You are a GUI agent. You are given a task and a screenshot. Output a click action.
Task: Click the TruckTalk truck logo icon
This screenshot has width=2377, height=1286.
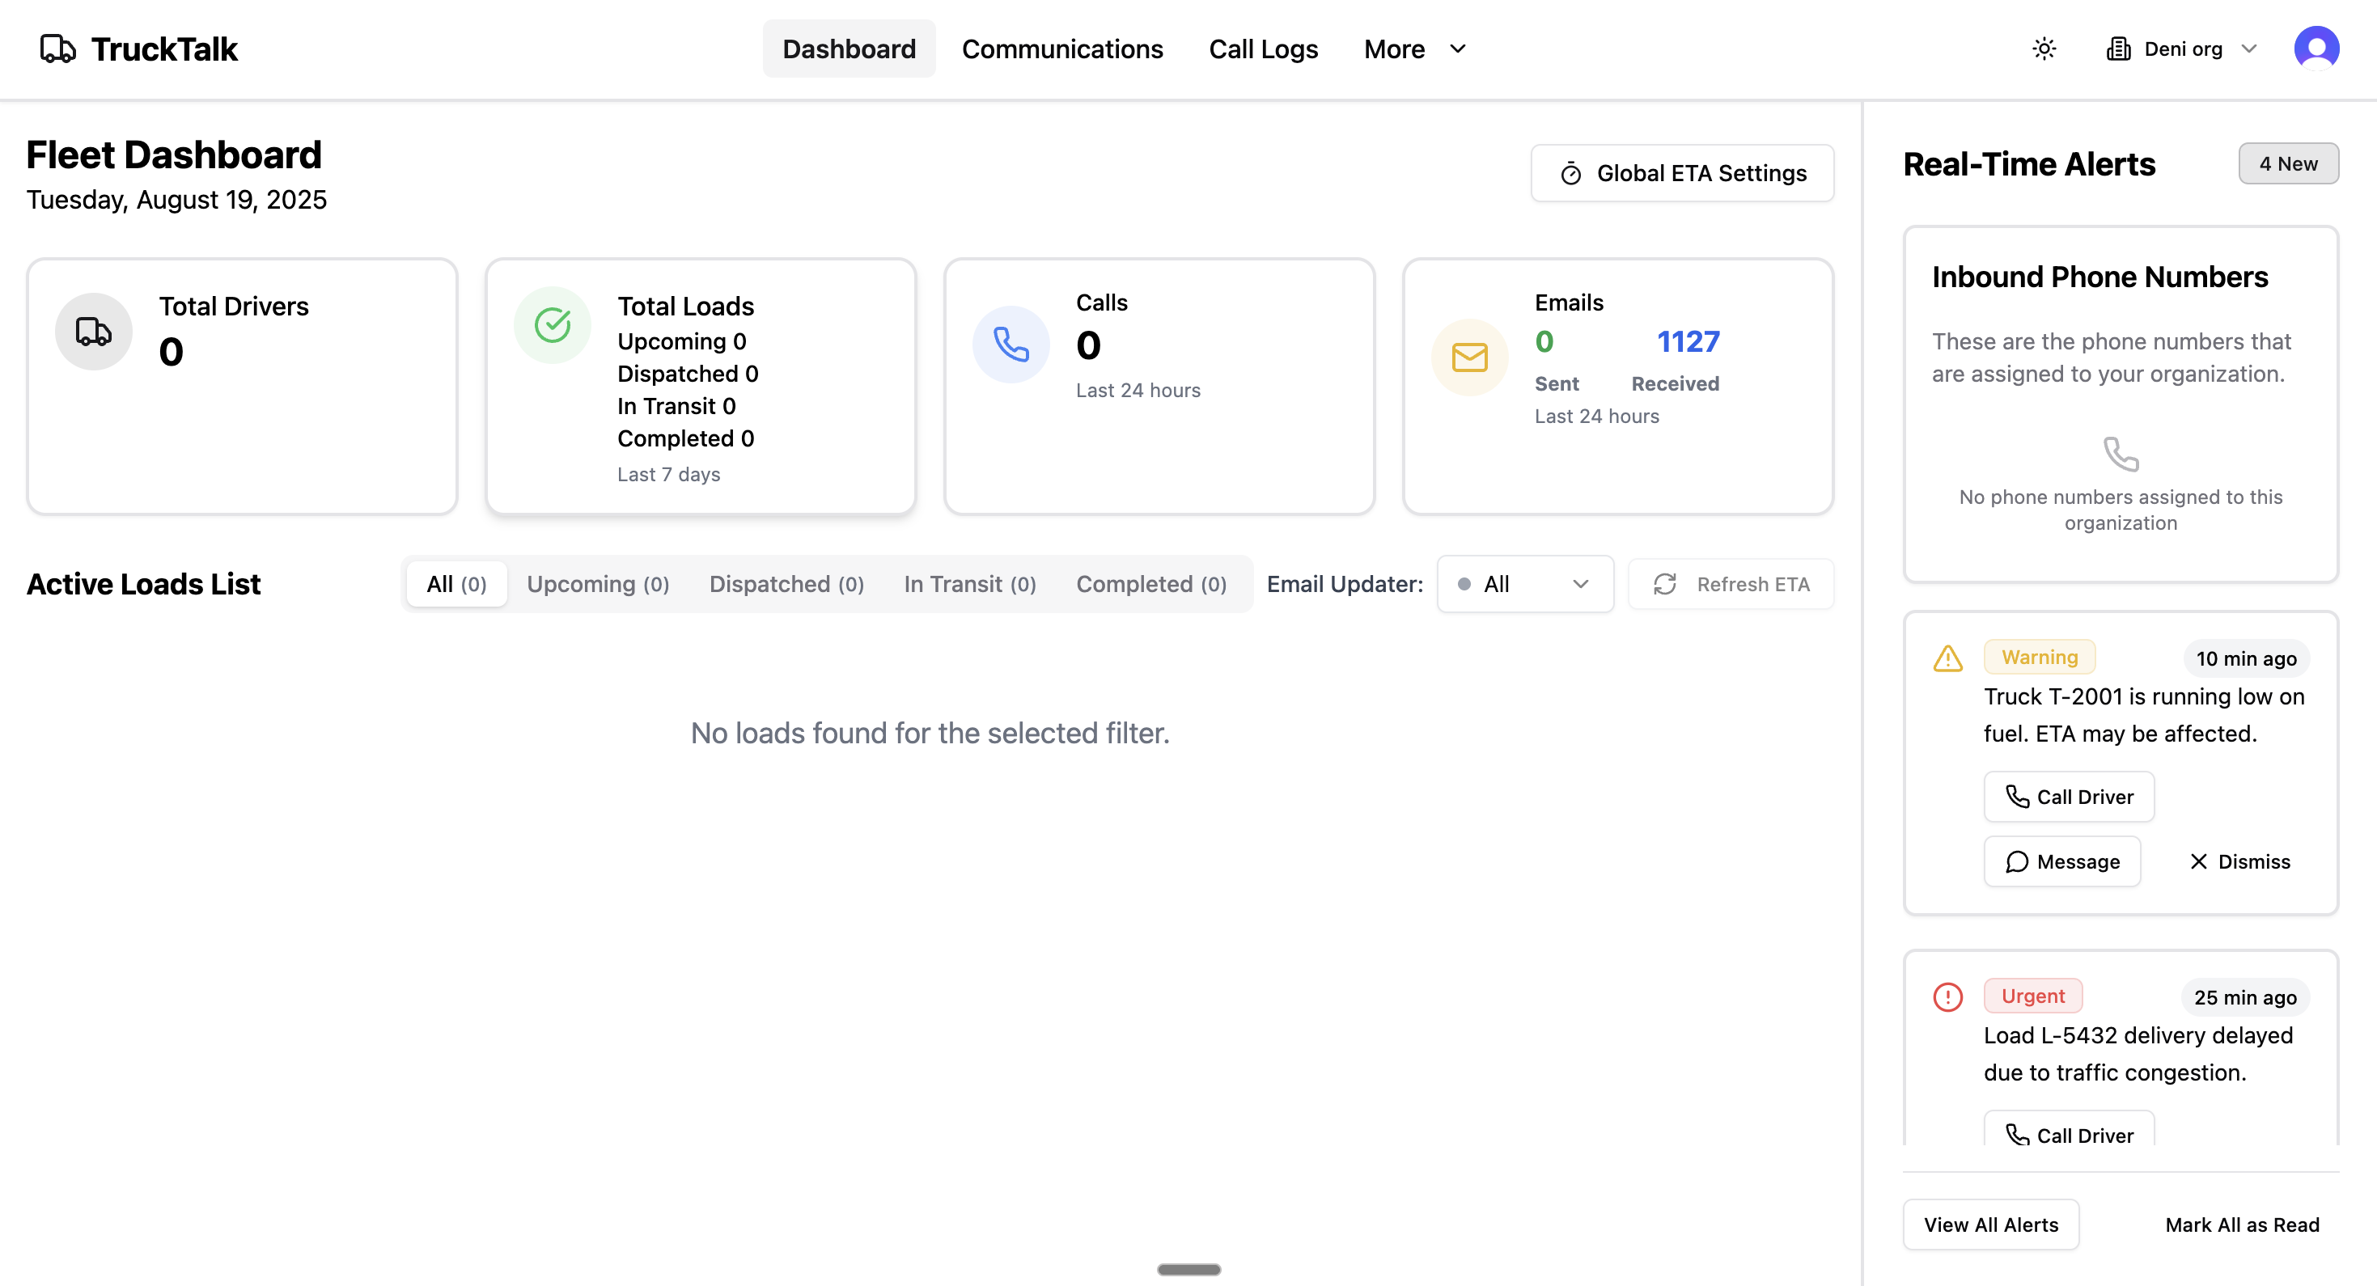(57, 49)
